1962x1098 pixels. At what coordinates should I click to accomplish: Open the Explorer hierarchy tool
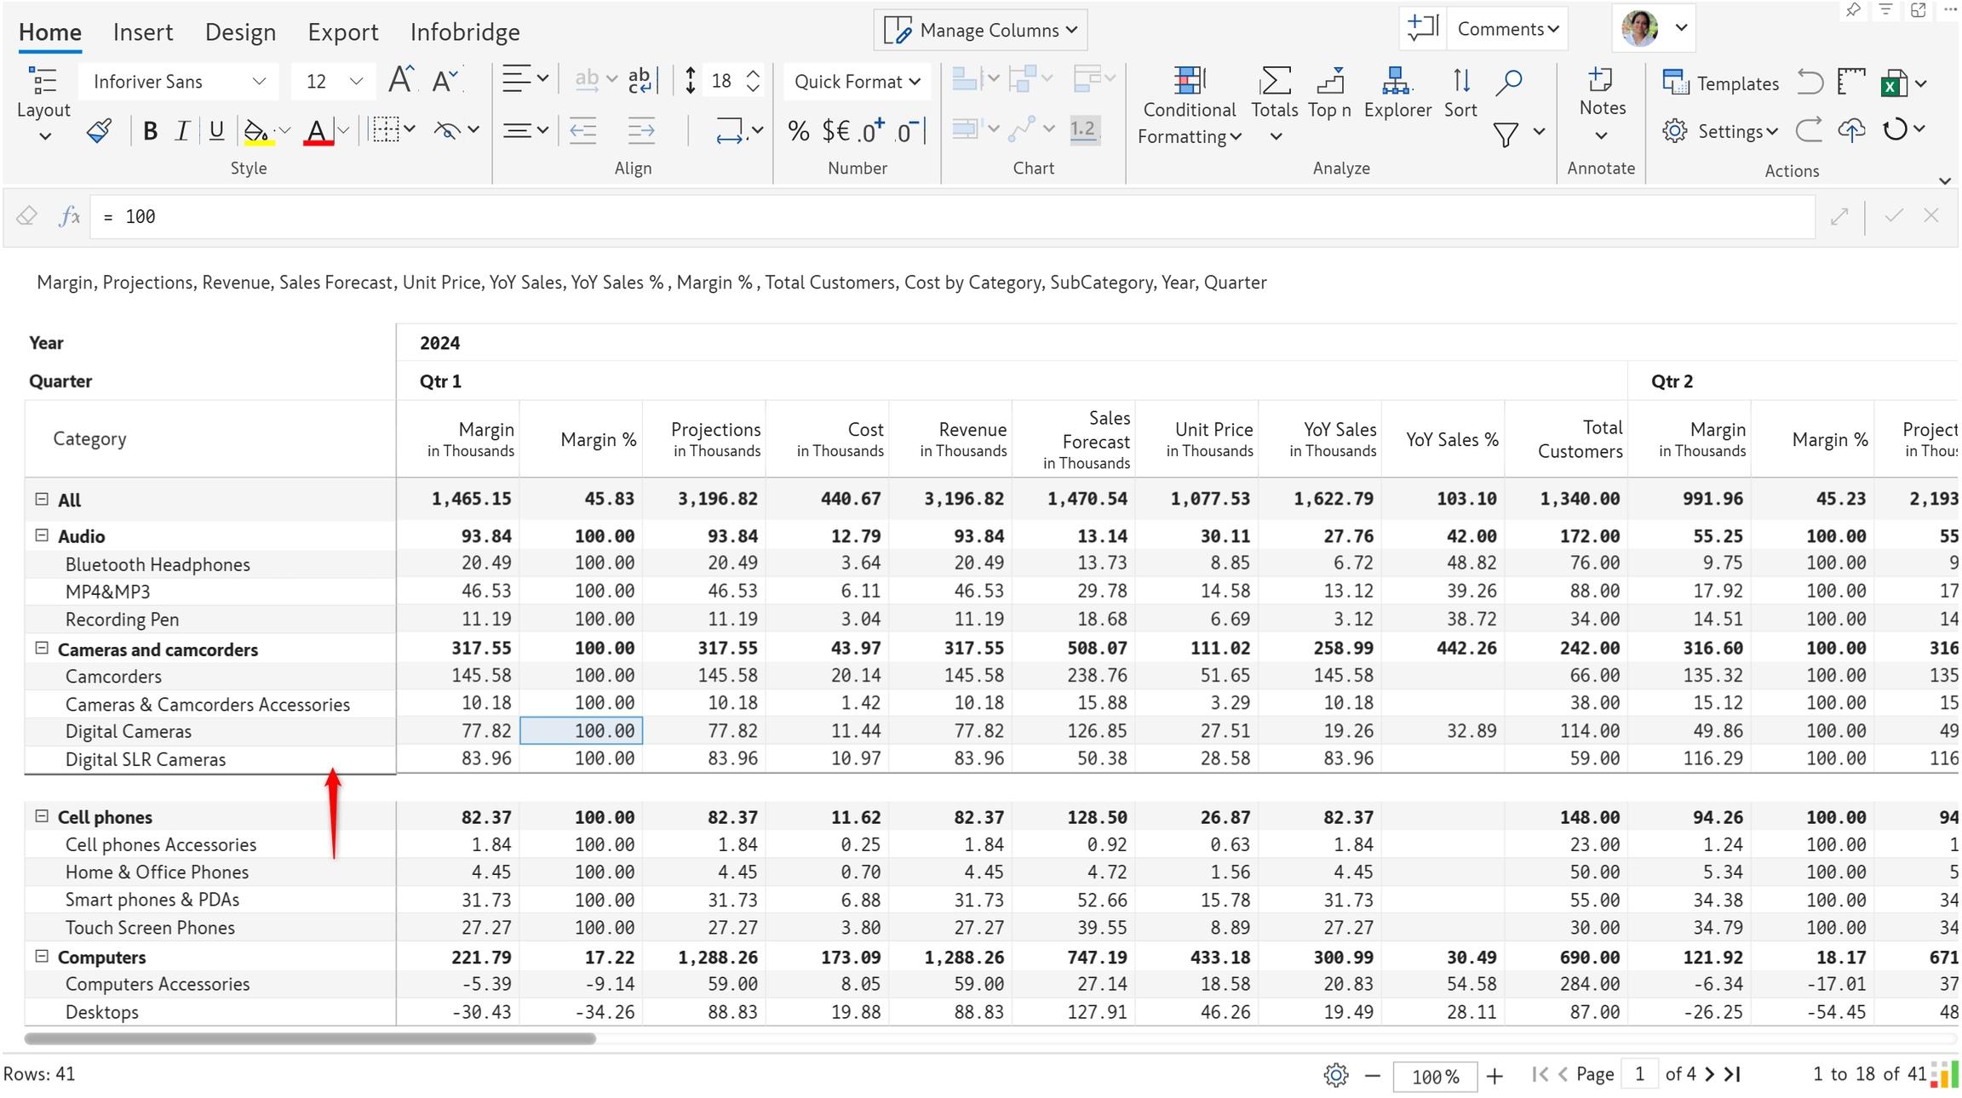coord(1397,81)
